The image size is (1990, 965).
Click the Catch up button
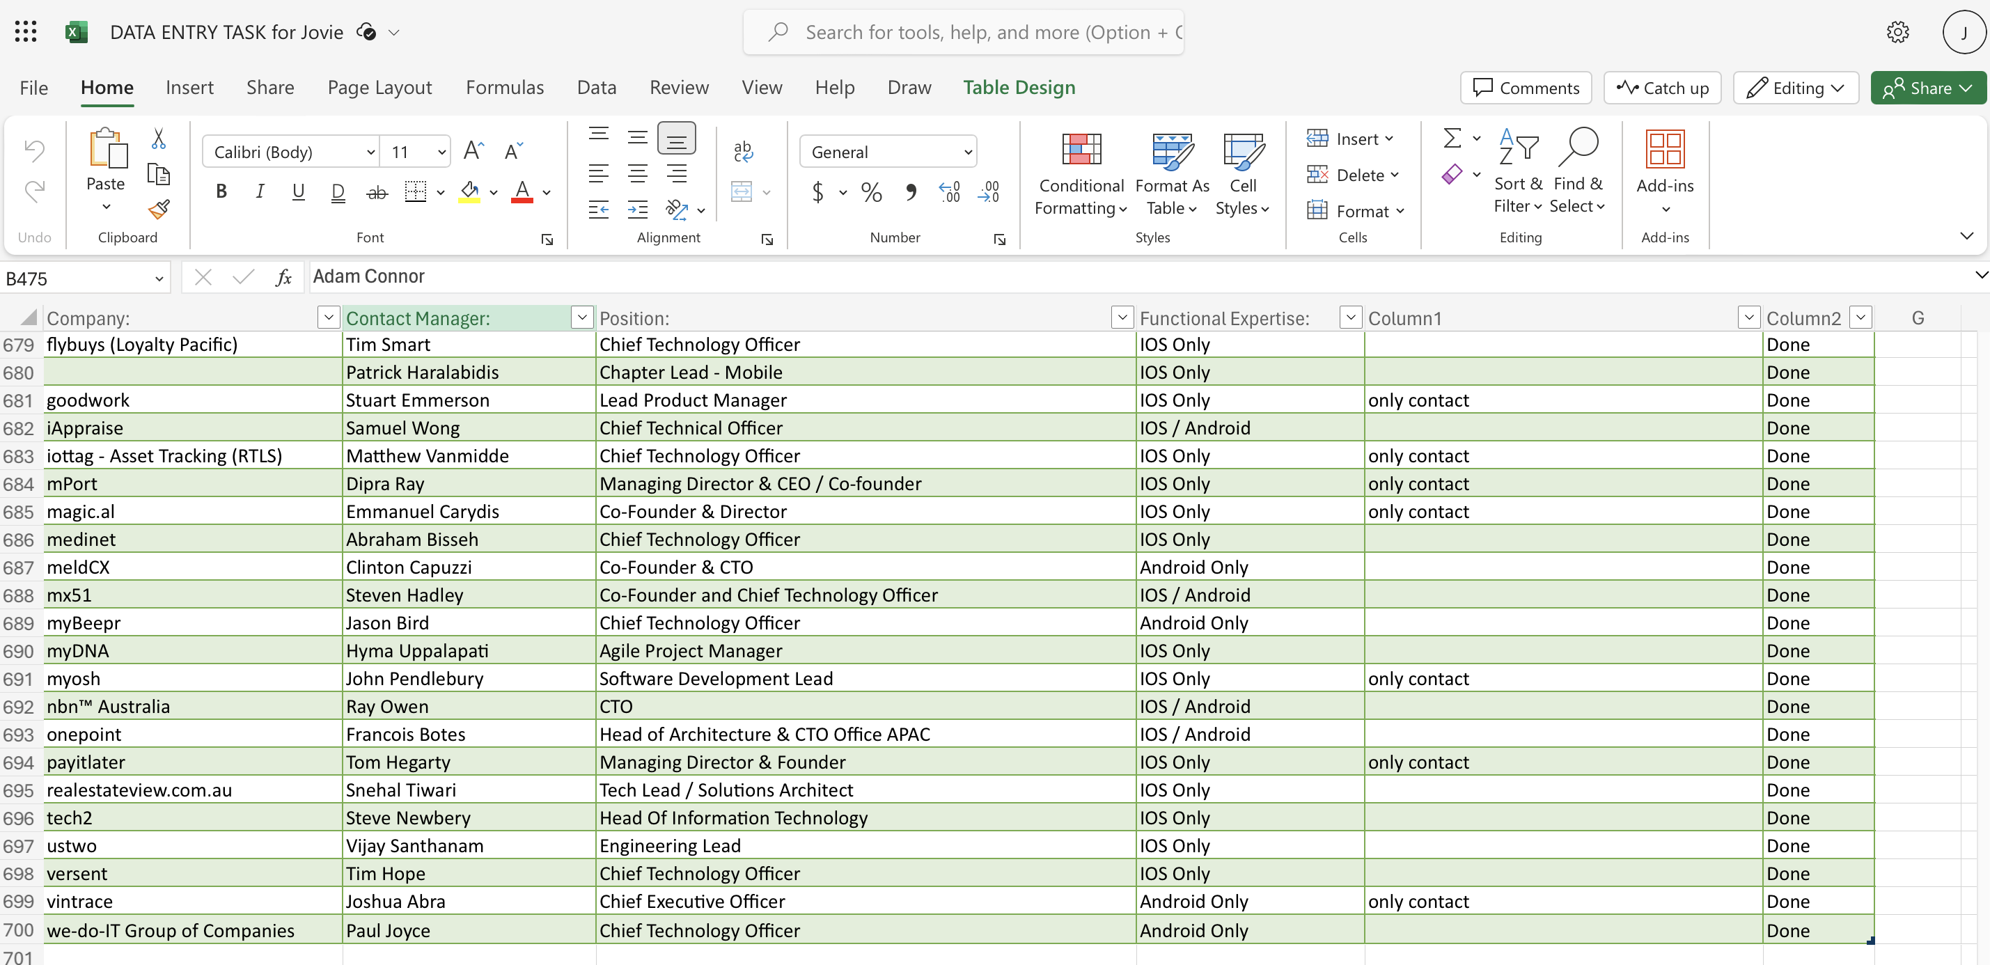pyautogui.click(x=1663, y=88)
